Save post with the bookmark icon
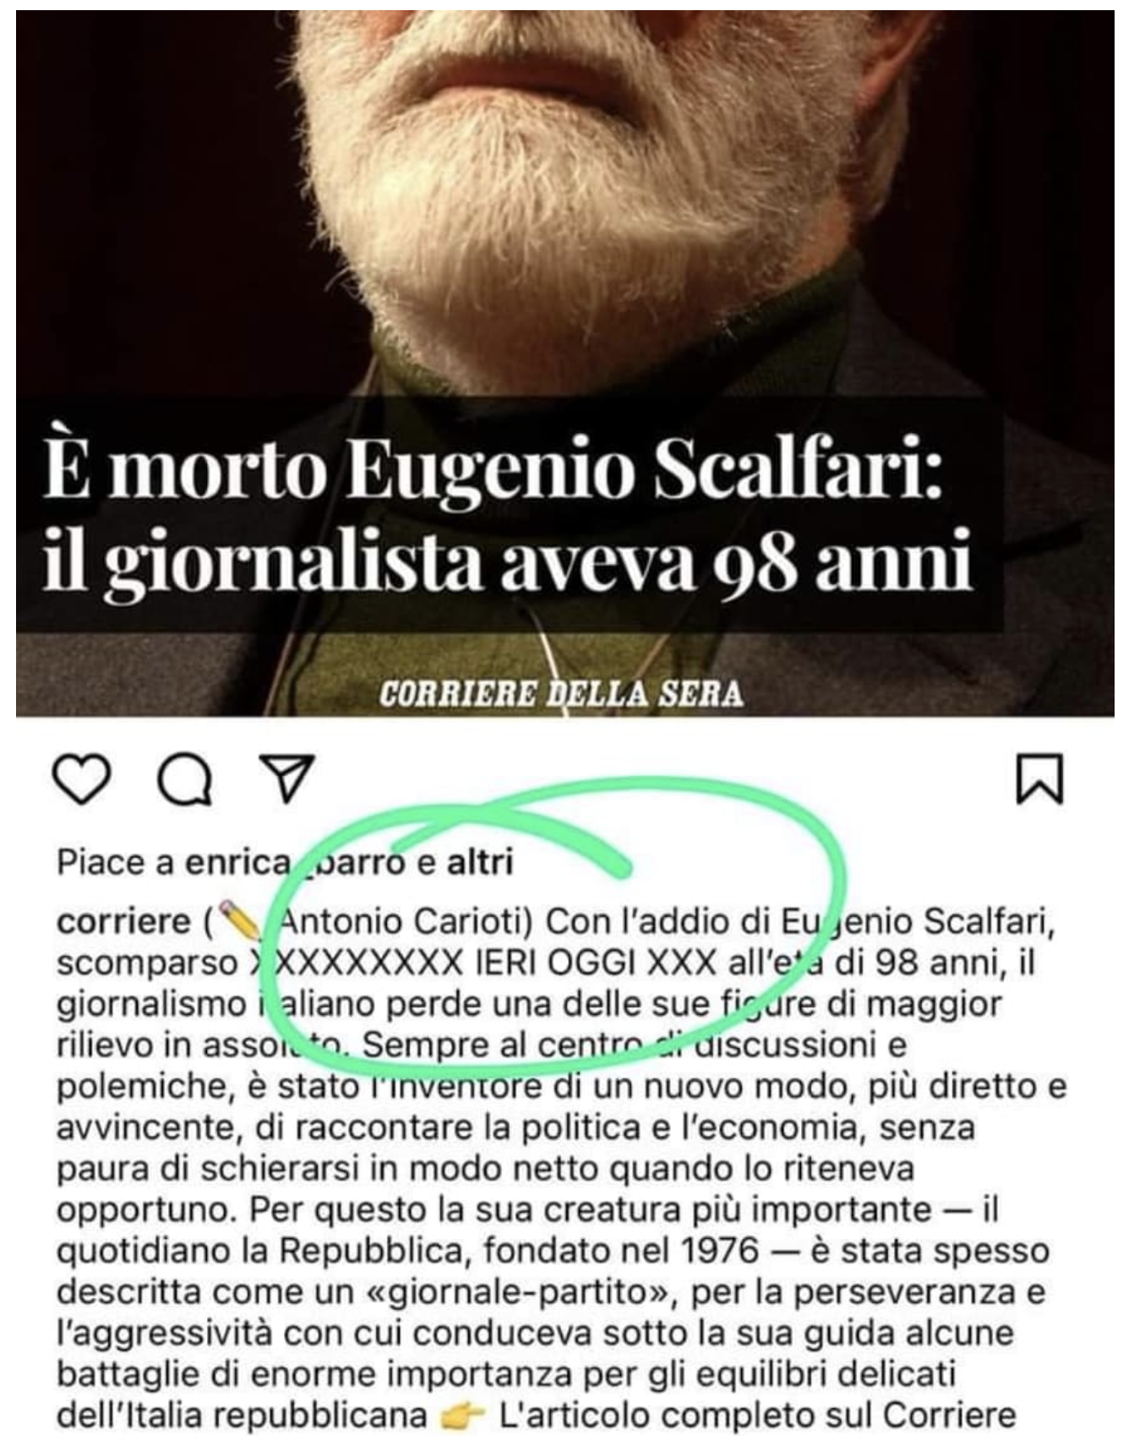Image resolution: width=1145 pixels, height=1436 pixels. (x=1040, y=779)
